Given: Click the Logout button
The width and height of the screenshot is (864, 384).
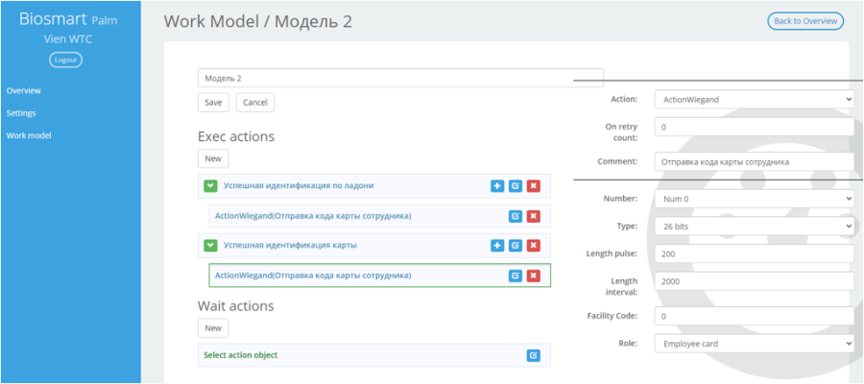Looking at the screenshot, I should pos(65,60).
